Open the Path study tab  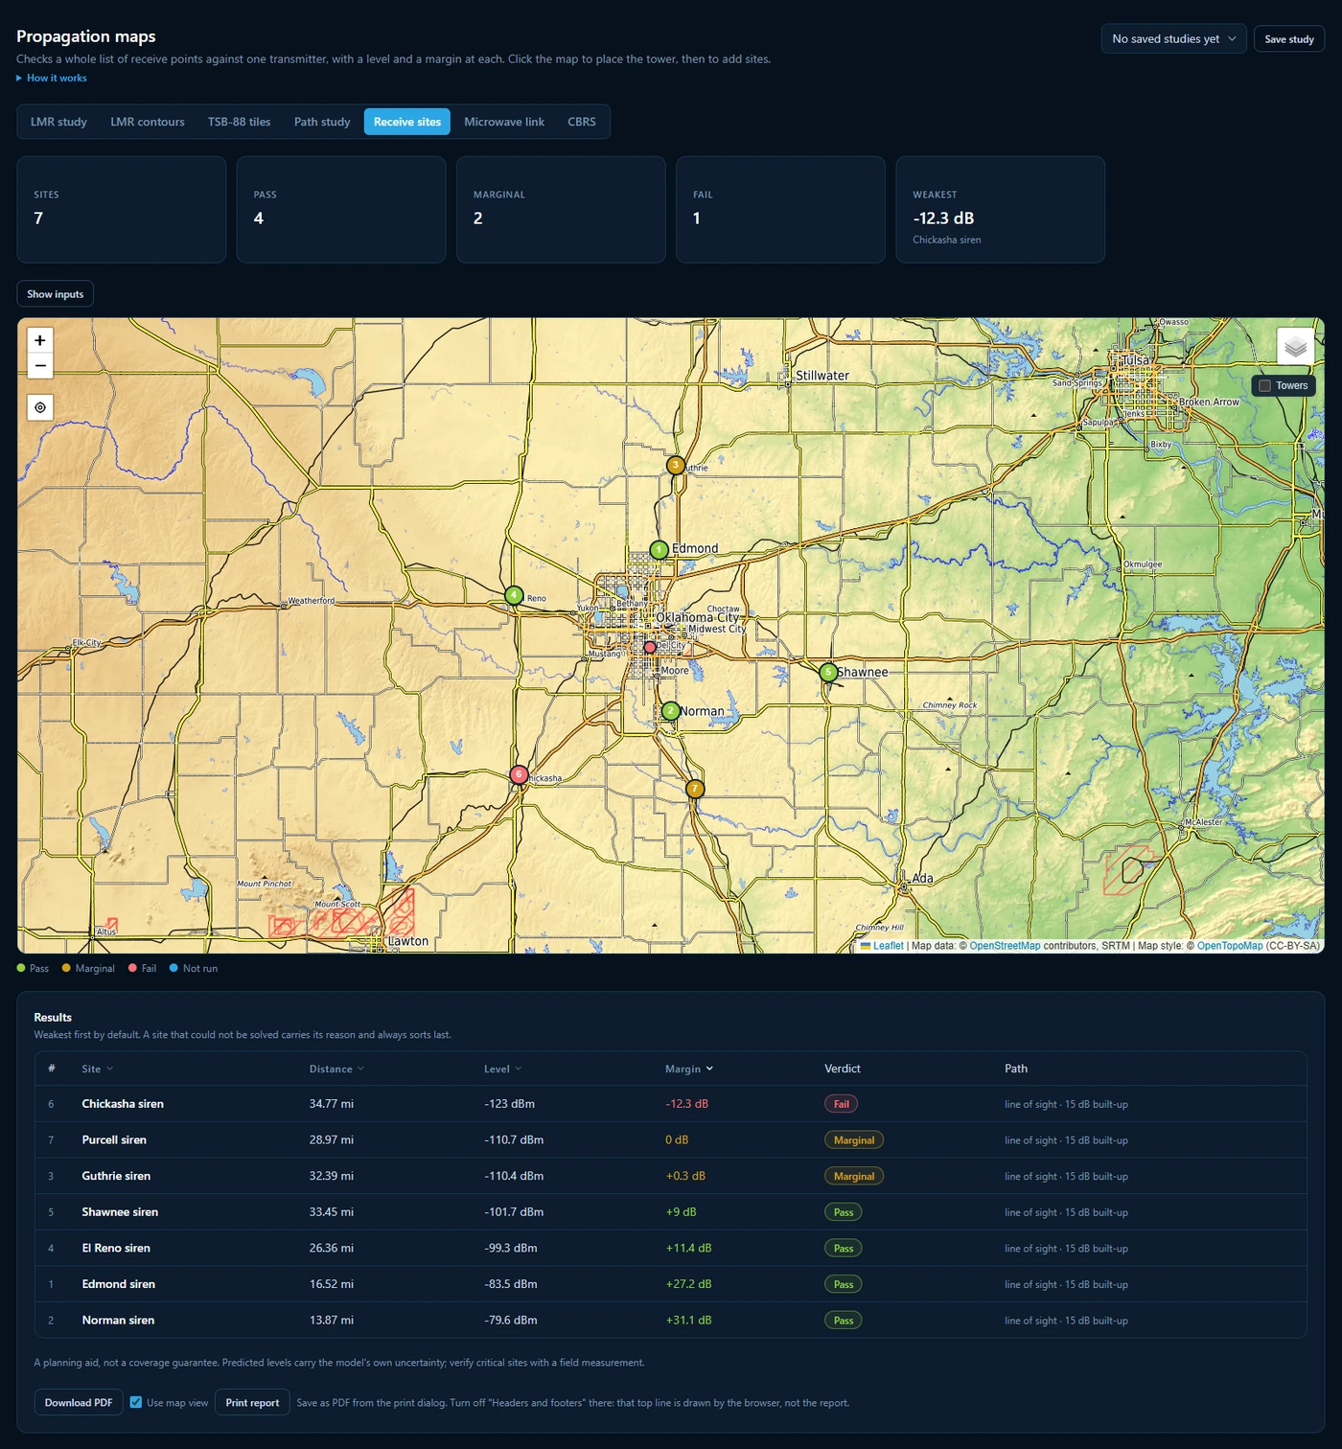[322, 122]
